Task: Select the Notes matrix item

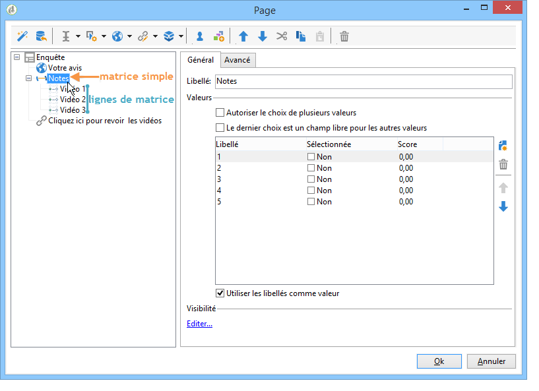Action: tap(59, 78)
